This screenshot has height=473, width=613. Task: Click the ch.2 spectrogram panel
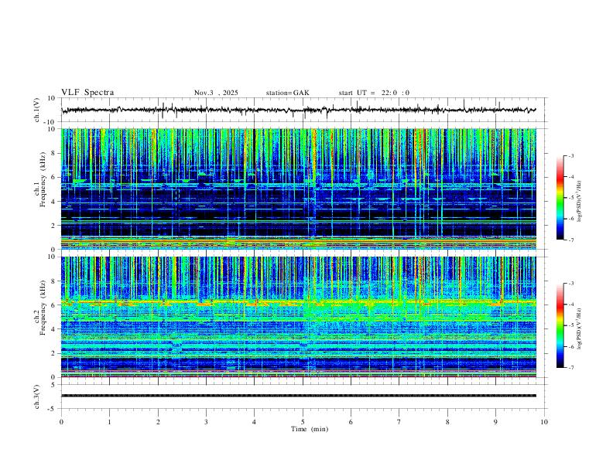[299, 317]
